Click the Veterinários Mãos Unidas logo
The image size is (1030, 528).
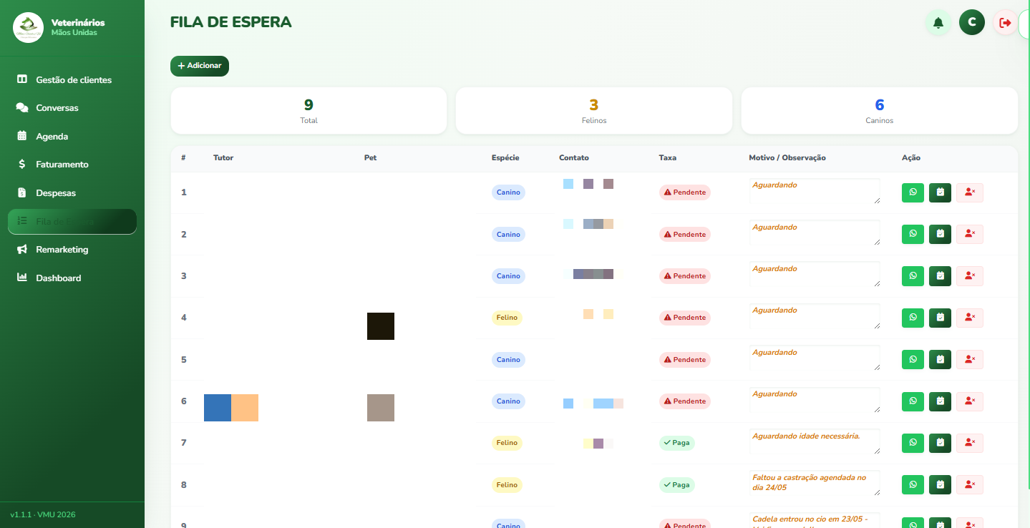point(29,28)
